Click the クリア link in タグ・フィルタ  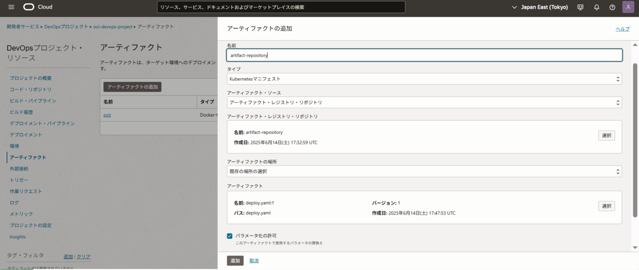pos(84,257)
